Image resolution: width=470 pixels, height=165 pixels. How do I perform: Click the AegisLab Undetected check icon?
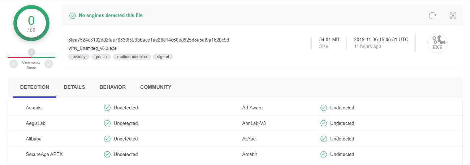tap(107, 123)
